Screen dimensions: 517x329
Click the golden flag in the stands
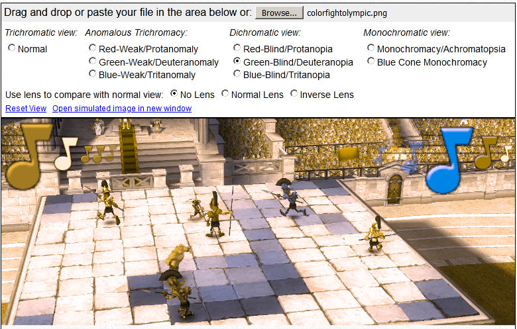[x=349, y=154]
